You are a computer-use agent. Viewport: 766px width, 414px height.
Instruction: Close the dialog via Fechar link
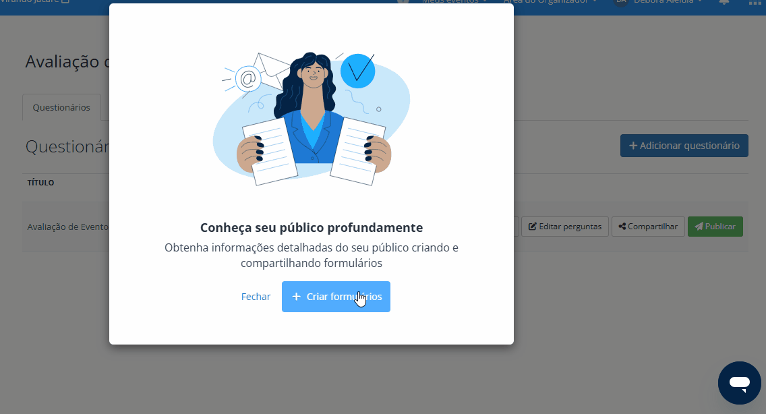click(256, 297)
